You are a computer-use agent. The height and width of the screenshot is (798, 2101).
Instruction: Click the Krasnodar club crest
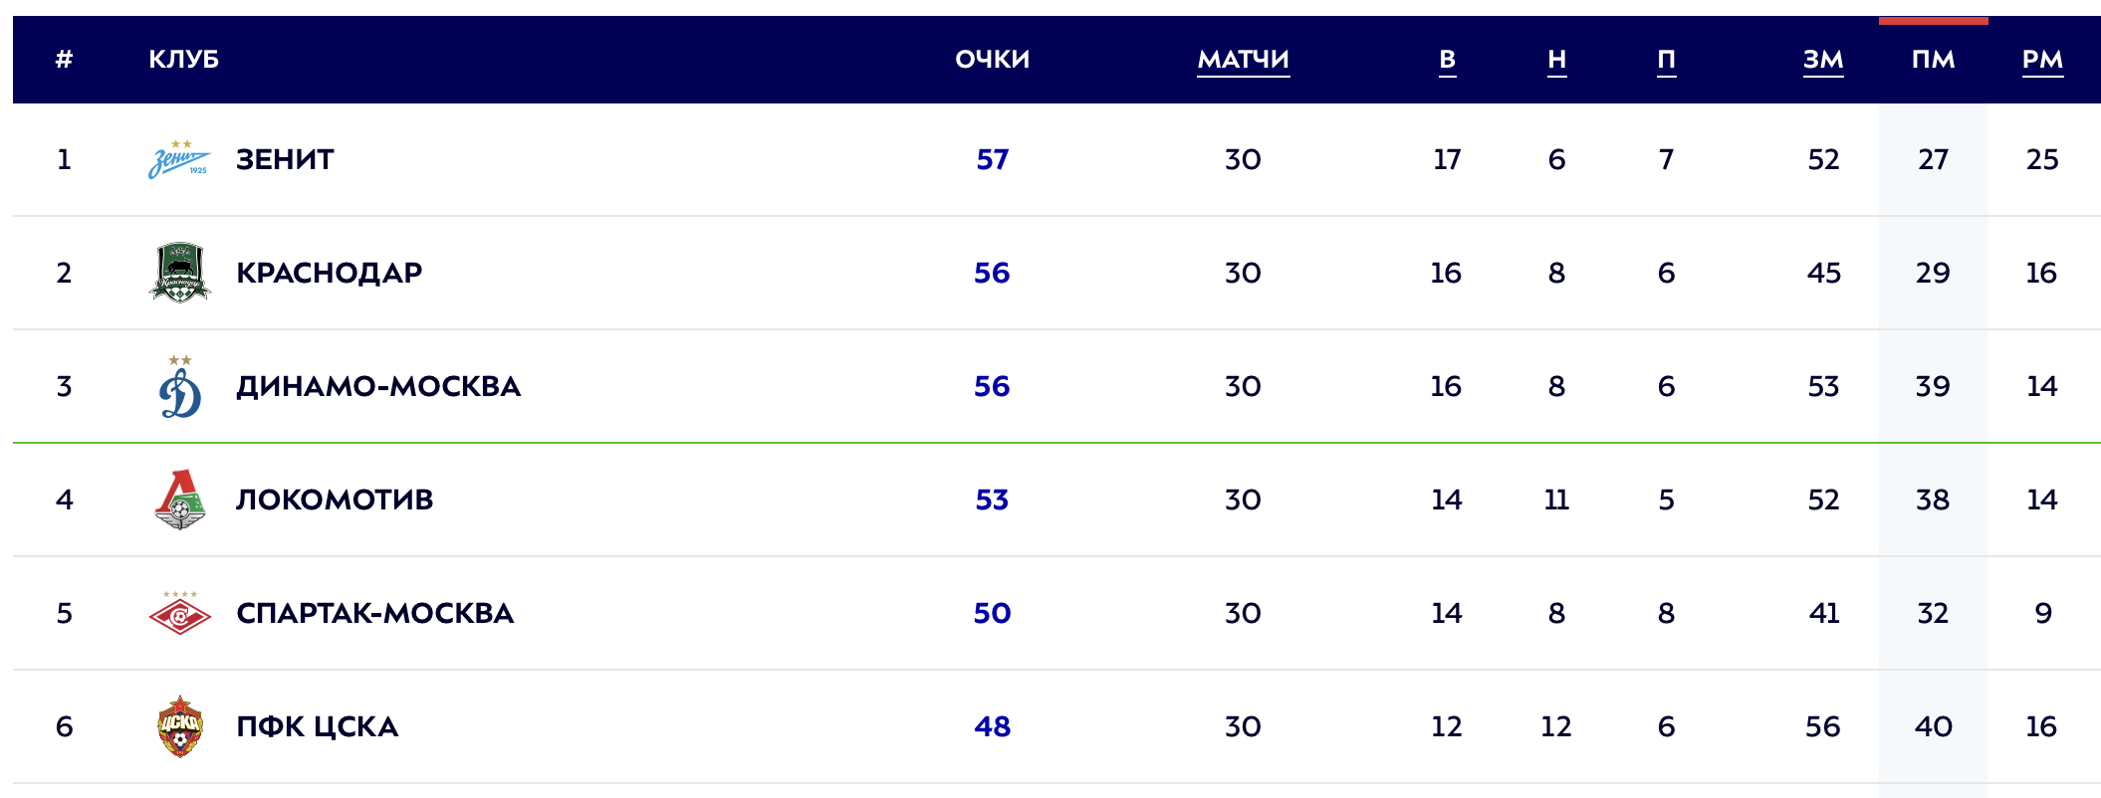[x=179, y=273]
